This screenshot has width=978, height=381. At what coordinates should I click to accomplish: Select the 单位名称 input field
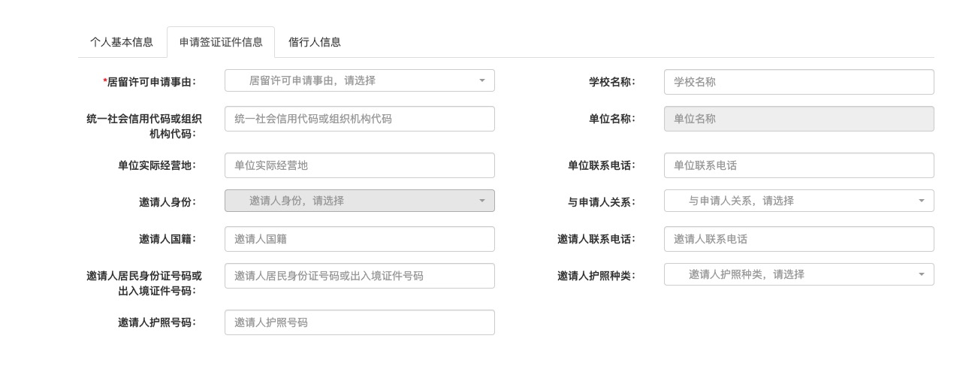[798, 119]
